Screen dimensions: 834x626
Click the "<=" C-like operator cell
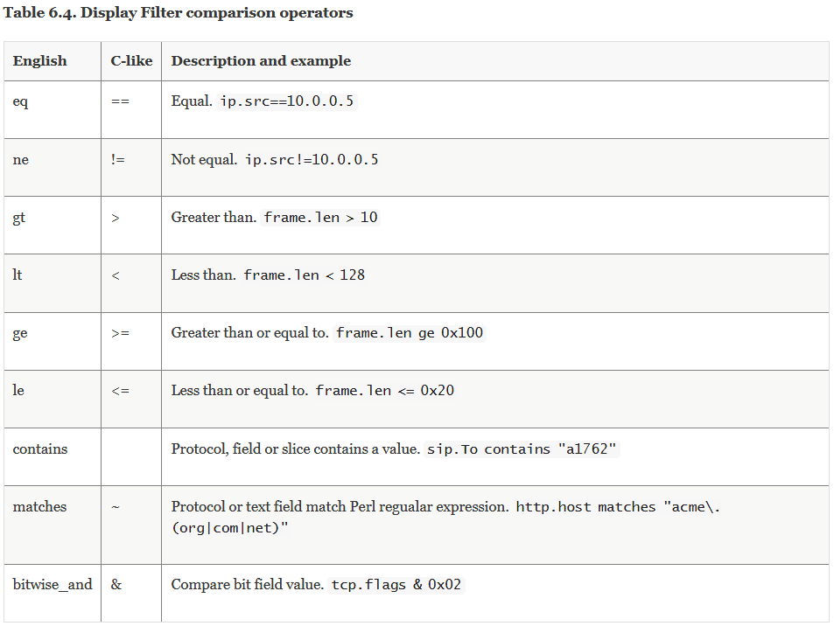coord(121,391)
